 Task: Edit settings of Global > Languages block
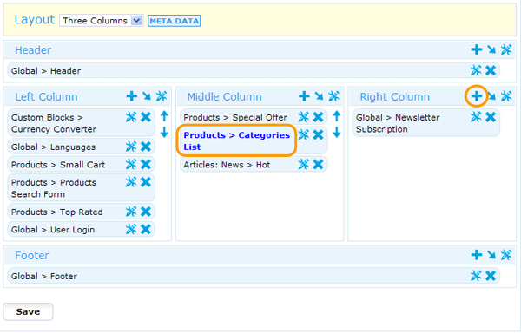pos(131,147)
